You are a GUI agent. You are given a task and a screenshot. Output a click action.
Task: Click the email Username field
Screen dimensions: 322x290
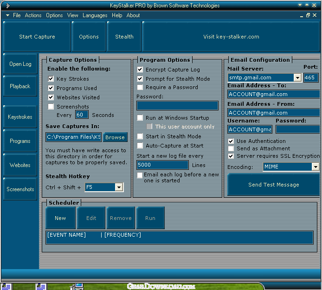click(x=250, y=129)
